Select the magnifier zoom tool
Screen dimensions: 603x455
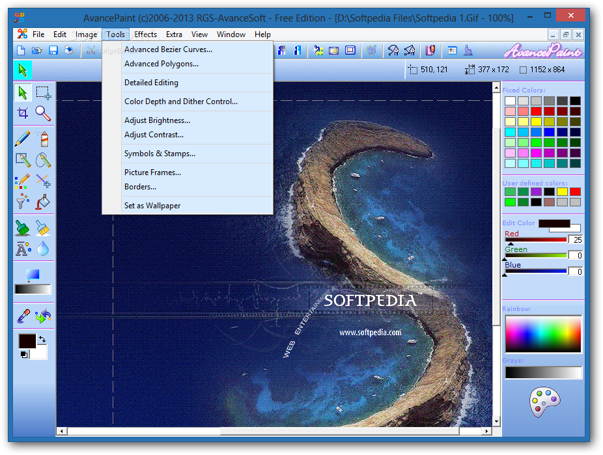(x=43, y=113)
